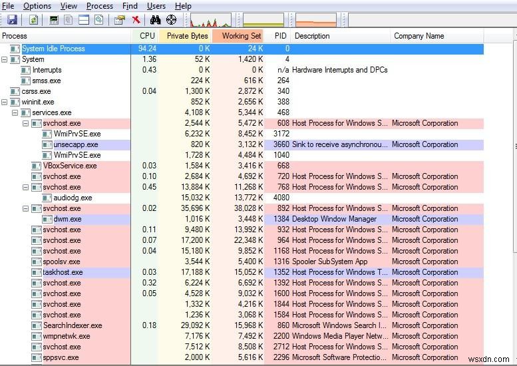Sort by the PID column header
The height and width of the screenshot is (366, 517).
278,36
